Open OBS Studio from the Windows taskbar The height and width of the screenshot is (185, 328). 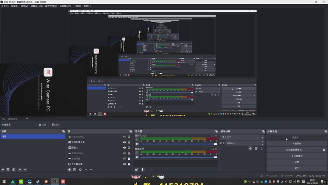click(x=55, y=181)
